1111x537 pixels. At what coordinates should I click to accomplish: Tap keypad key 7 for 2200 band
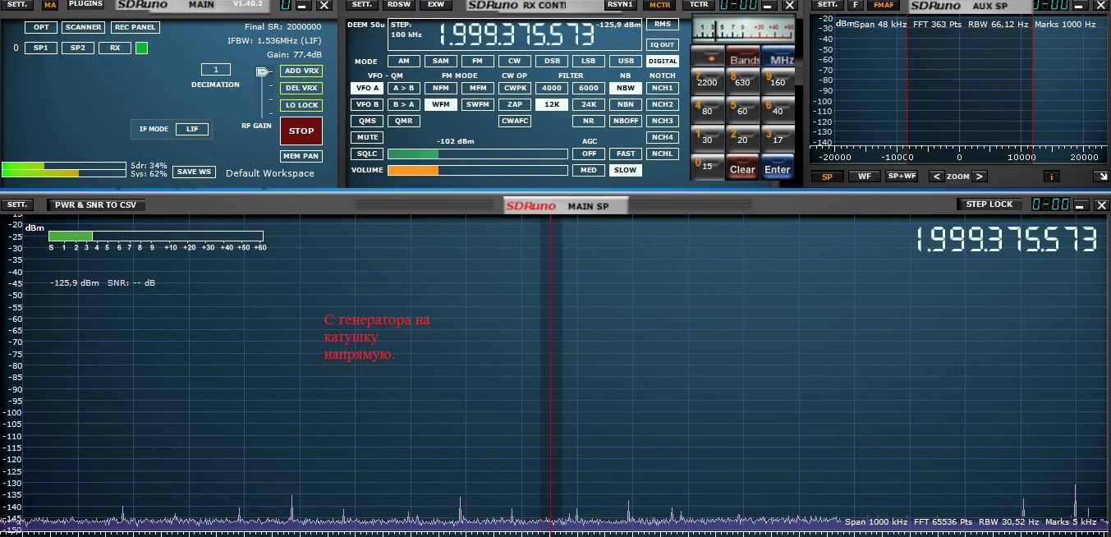click(707, 81)
